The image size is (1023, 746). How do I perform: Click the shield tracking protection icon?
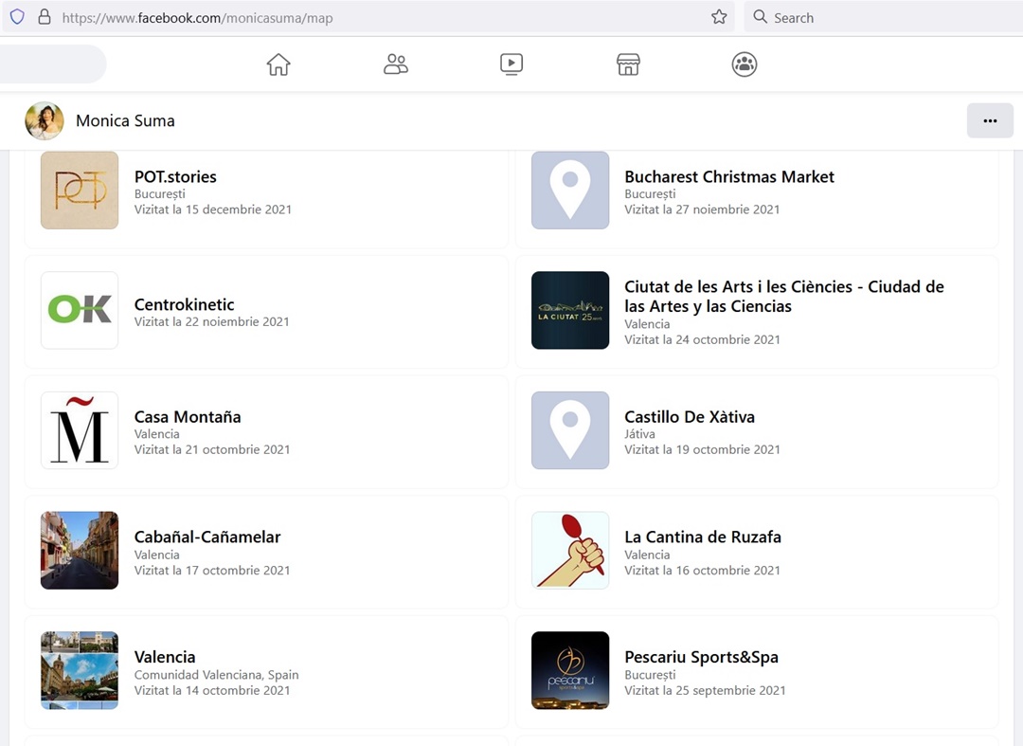17,17
